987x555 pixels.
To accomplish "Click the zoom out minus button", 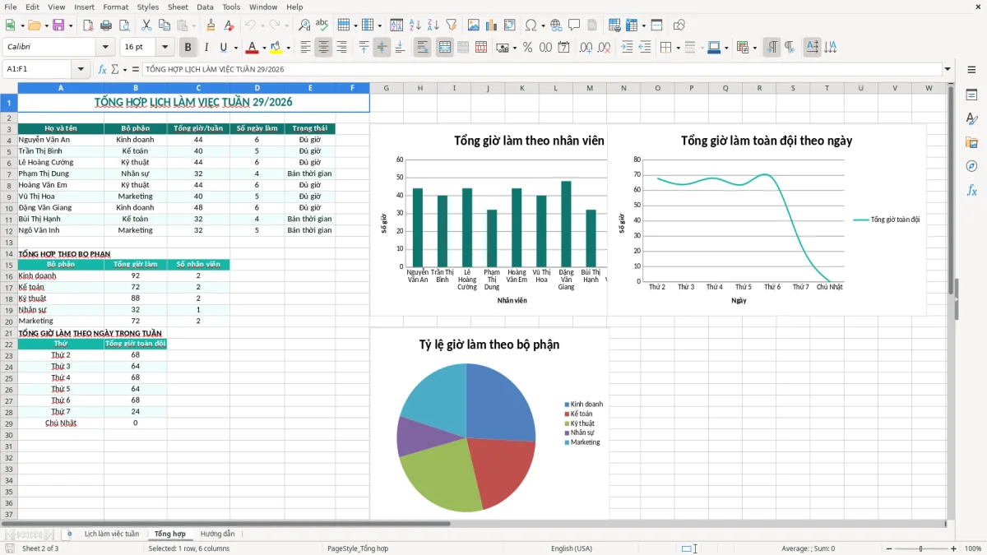I will [890, 548].
